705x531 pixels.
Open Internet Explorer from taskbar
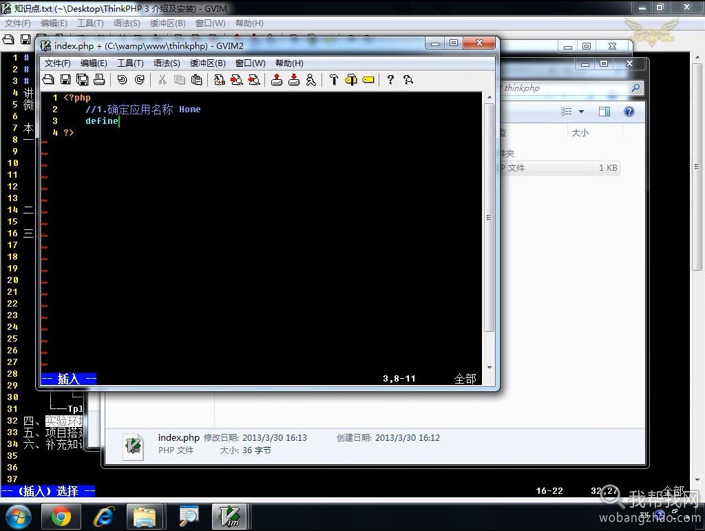click(x=103, y=517)
